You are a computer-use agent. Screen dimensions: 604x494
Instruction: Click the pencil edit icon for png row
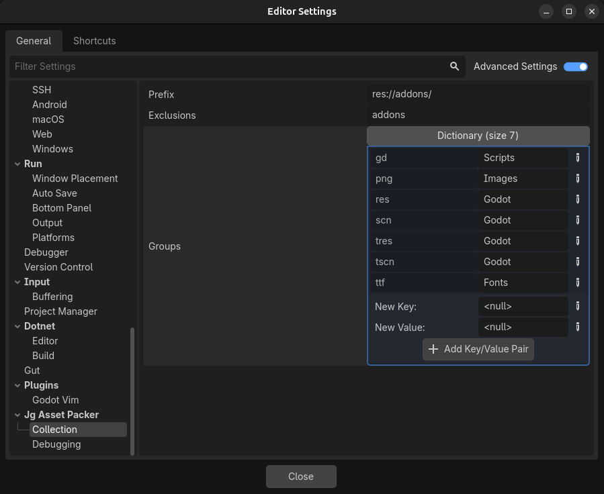[x=578, y=179]
